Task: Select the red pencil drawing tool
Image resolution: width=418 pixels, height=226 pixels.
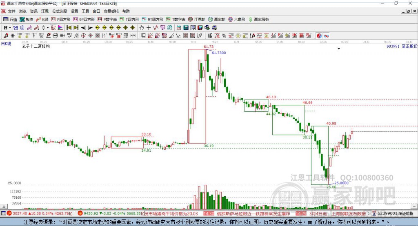Action: (6, 36)
